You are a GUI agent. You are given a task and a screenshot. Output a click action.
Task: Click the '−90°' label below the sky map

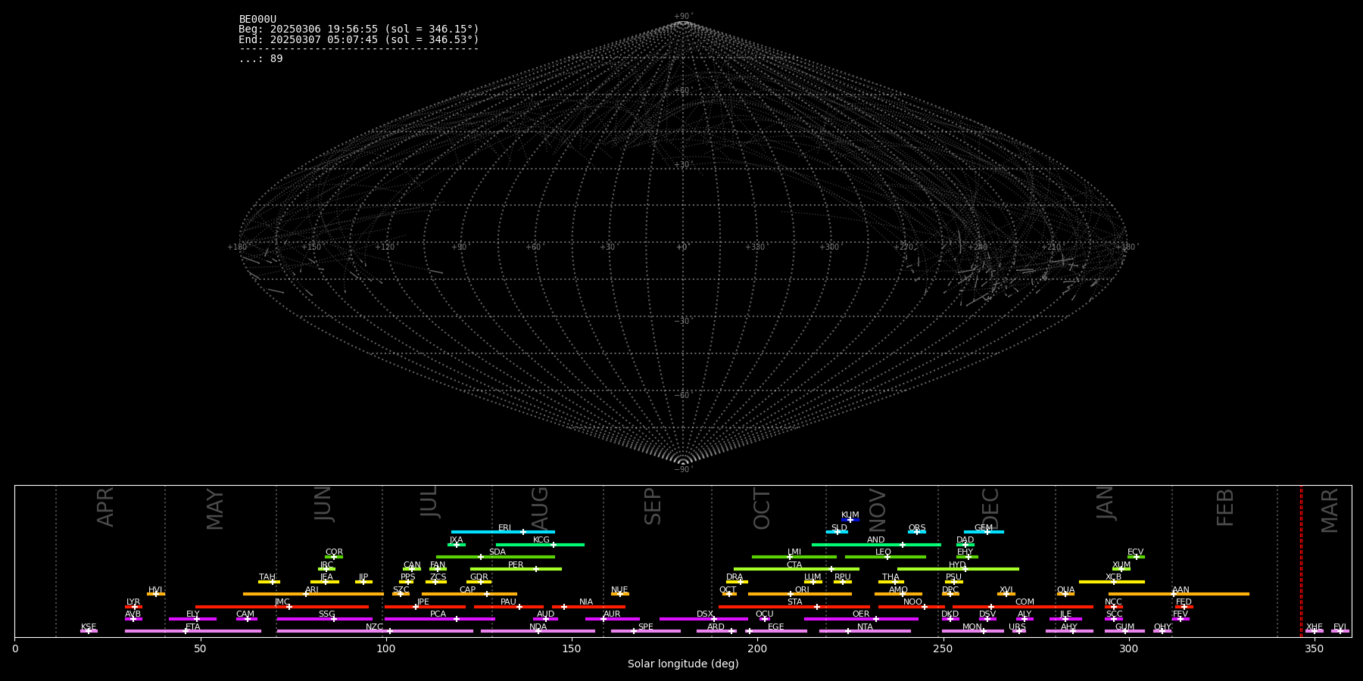click(x=683, y=469)
